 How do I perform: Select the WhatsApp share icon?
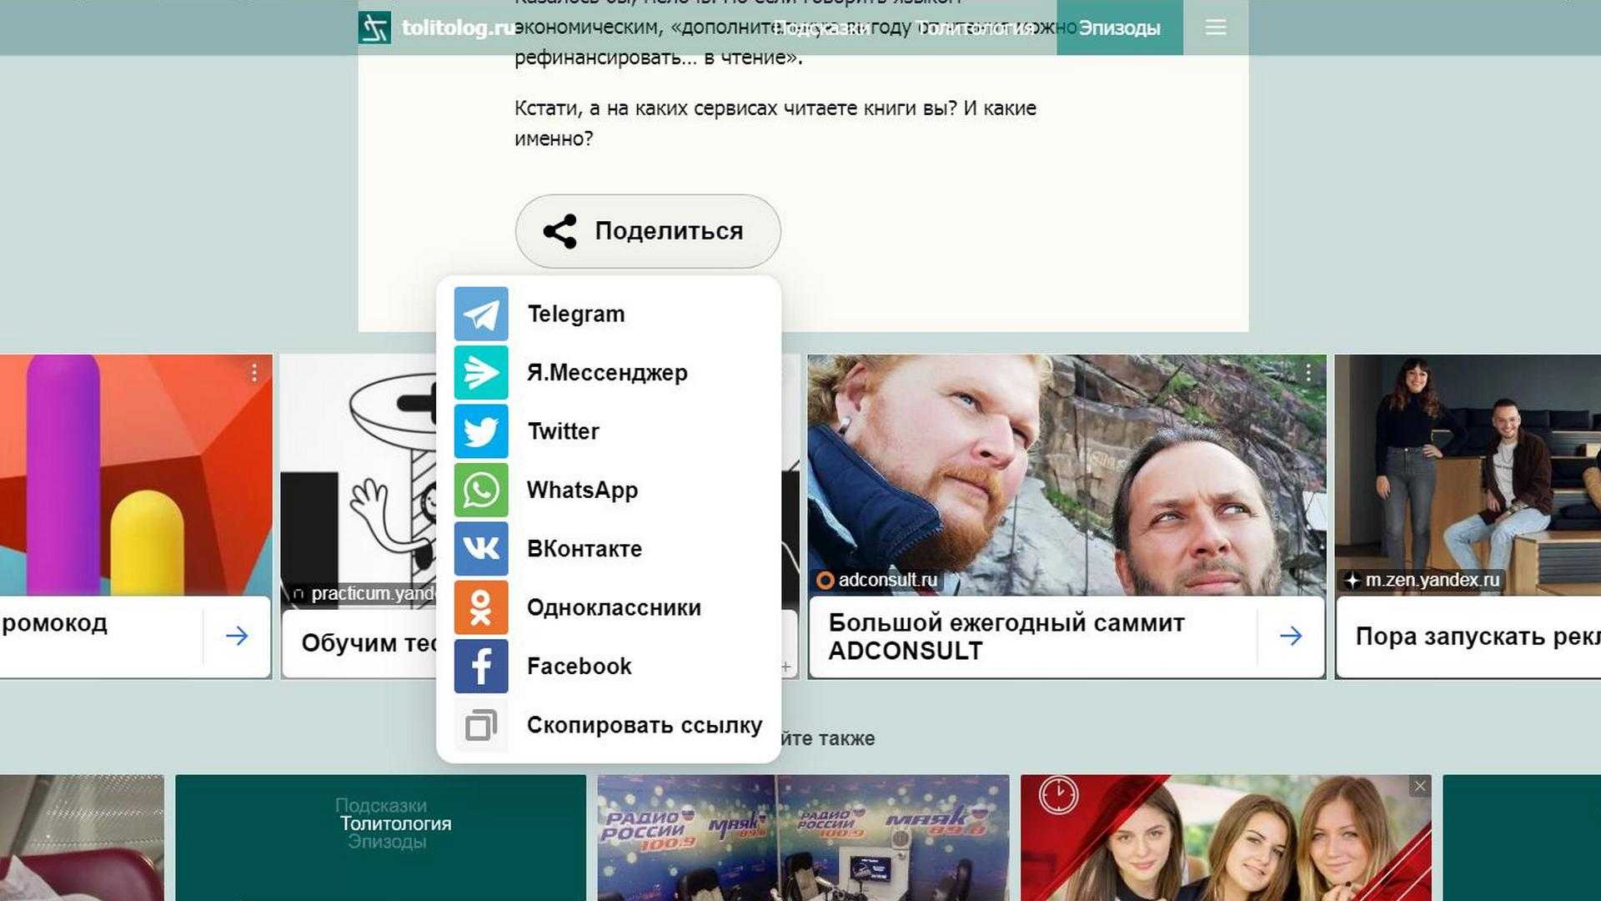point(479,490)
